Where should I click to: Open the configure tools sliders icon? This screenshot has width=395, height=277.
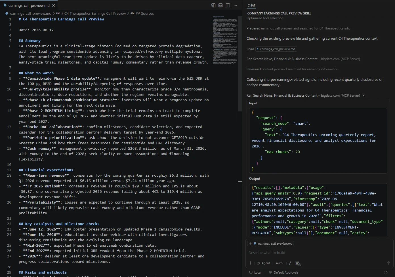click(290, 263)
